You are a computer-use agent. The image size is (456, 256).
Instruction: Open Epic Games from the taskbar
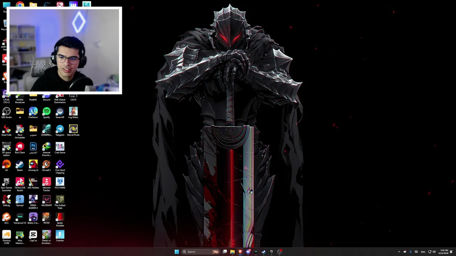[271, 252]
